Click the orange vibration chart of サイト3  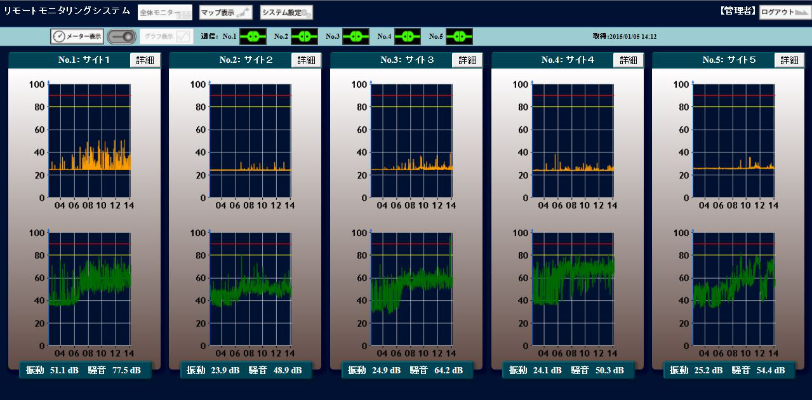point(412,141)
